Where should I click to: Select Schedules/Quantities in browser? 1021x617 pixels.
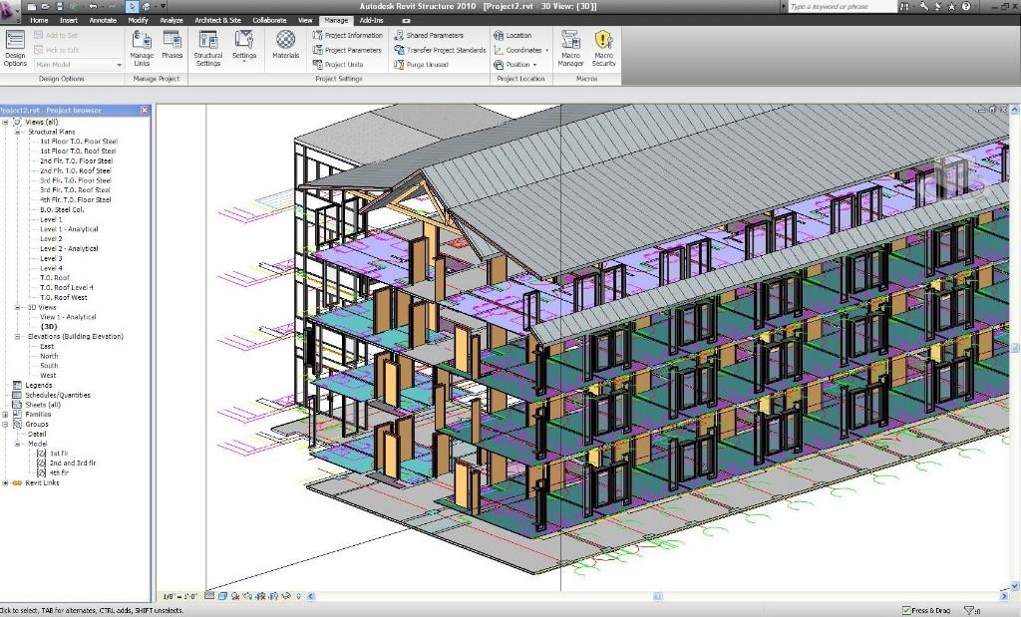[57, 395]
